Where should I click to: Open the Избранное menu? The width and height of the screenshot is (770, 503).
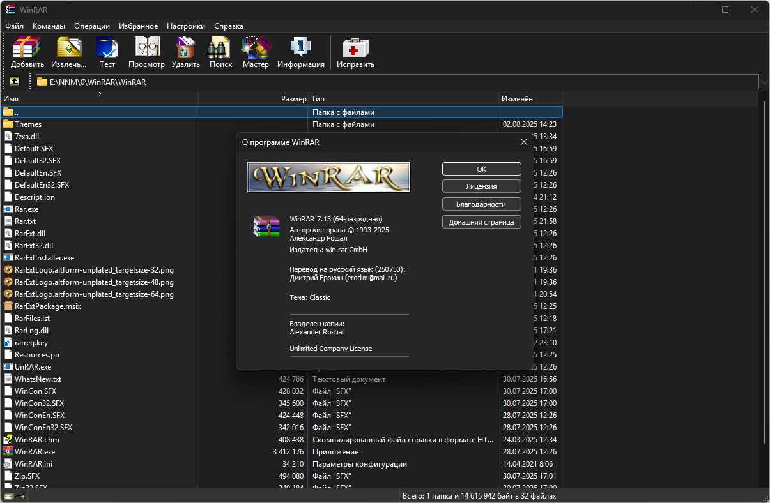point(138,26)
